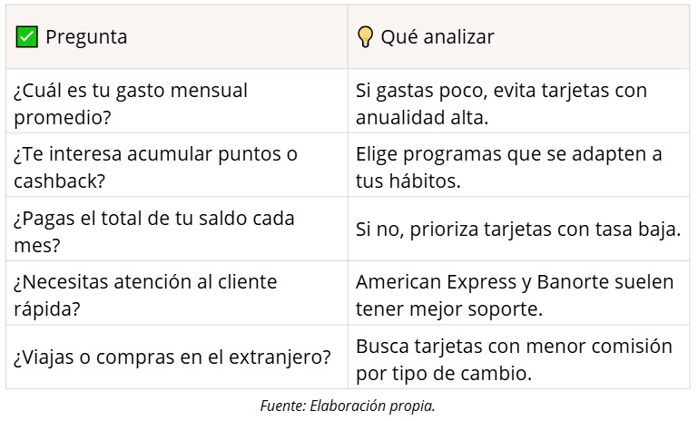Click the text tus hábitos

408,181
